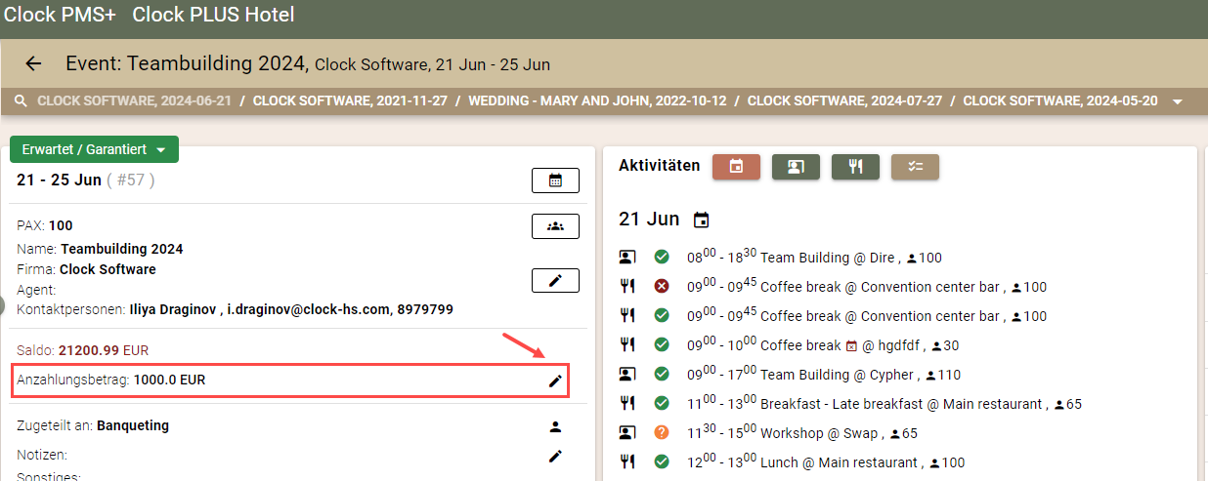Screen dimensions: 1208x481
Task: Click the Clock PLUS Hotel name in header
Action: pyautogui.click(x=213, y=16)
